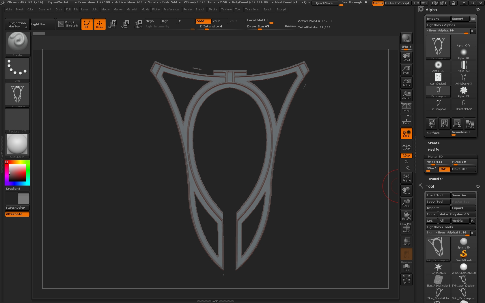The height and width of the screenshot is (303, 485).
Task: Toggle Local symmetry transform mode
Action: pyautogui.click(x=406, y=133)
